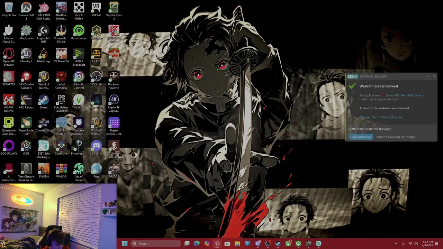The width and height of the screenshot is (443, 249).
Task: Click the STRAFTAT desktop icon
Action: click(9, 79)
